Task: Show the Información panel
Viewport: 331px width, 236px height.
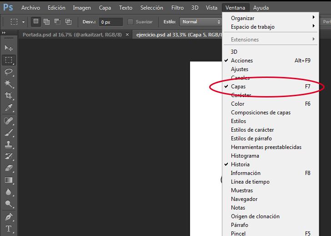Action: pos(271,173)
